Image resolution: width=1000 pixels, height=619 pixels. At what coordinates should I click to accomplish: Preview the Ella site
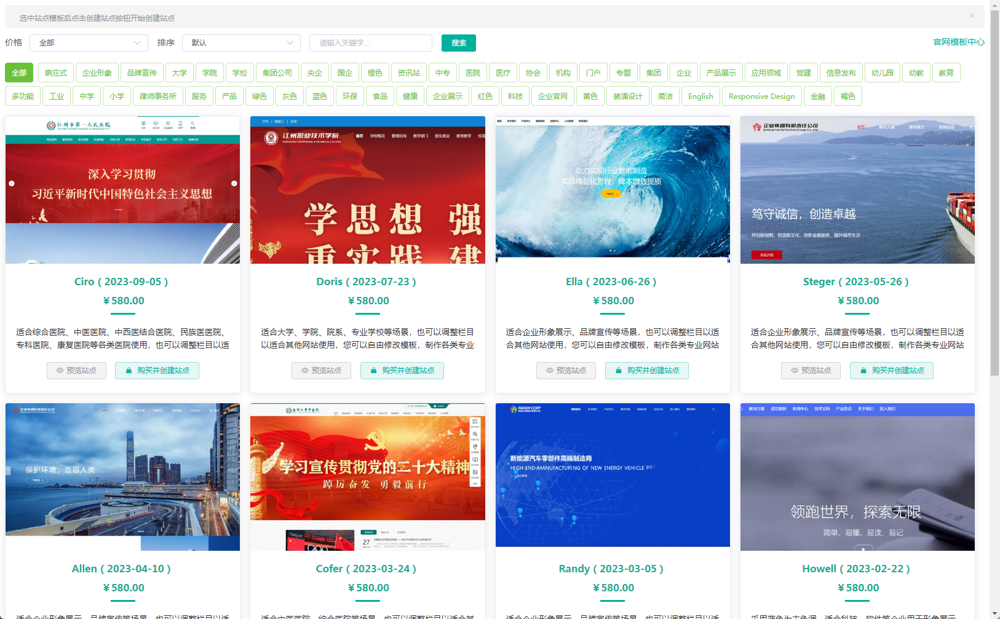point(566,371)
